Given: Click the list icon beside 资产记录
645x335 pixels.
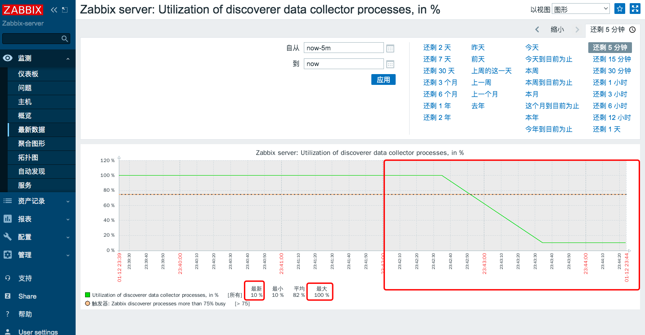Looking at the screenshot, I should coord(8,201).
